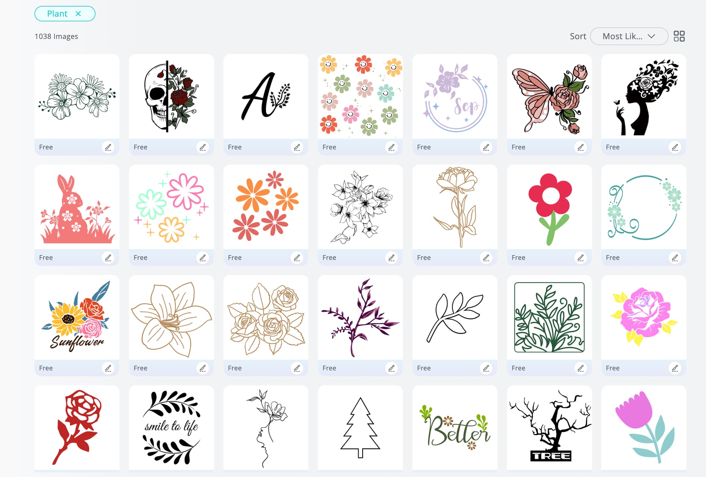Click edit icon on green framed plant card
The width and height of the screenshot is (706, 477).
581,368
